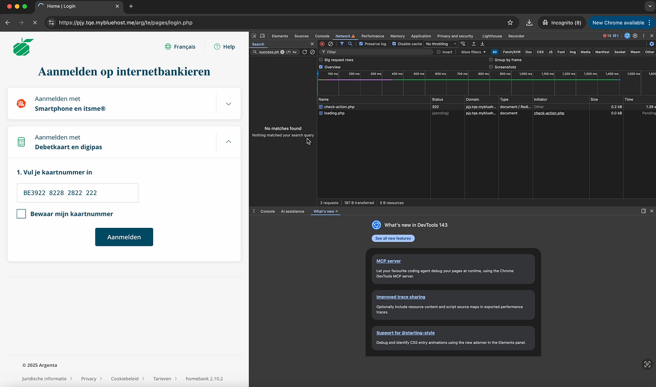
Task: Switch to the Console tab
Action: (x=322, y=36)
